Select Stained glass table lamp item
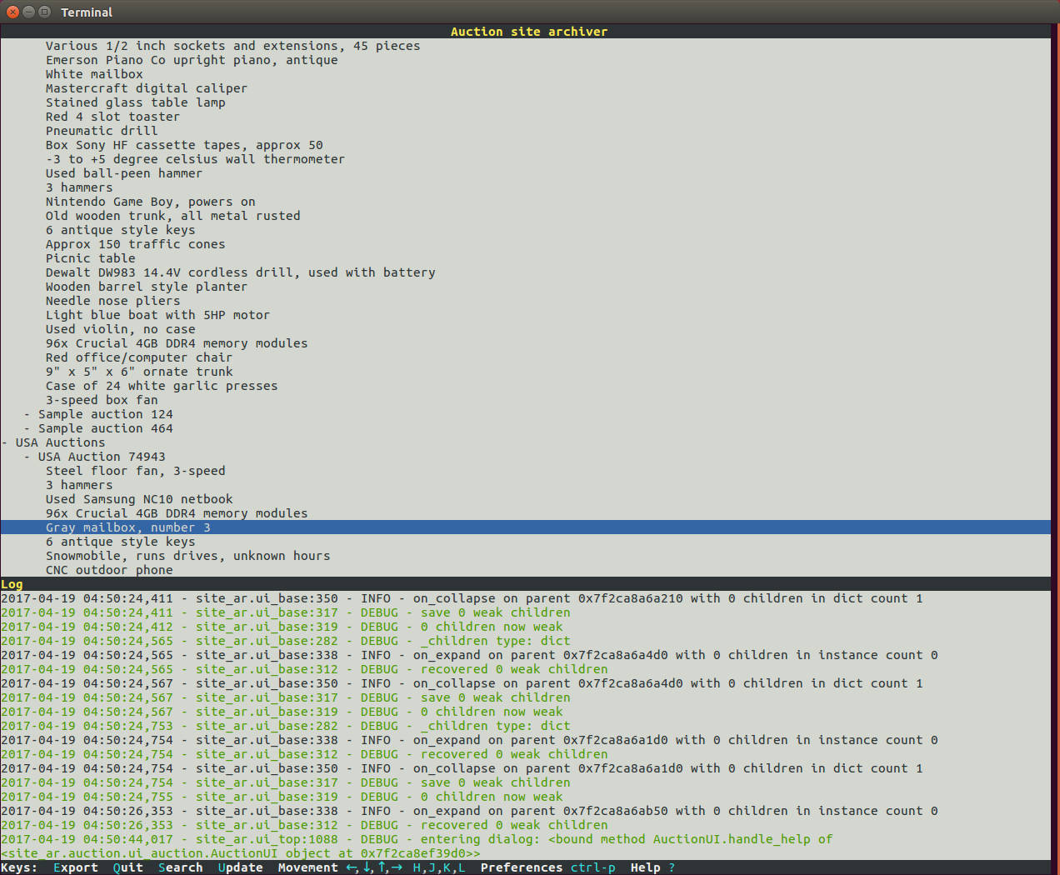The height and width of the screenshot is (875, 1060). 135,102
